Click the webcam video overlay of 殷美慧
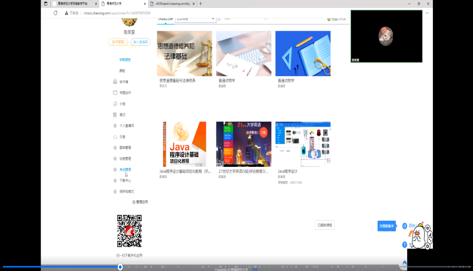473x271 pixels. 387,36
